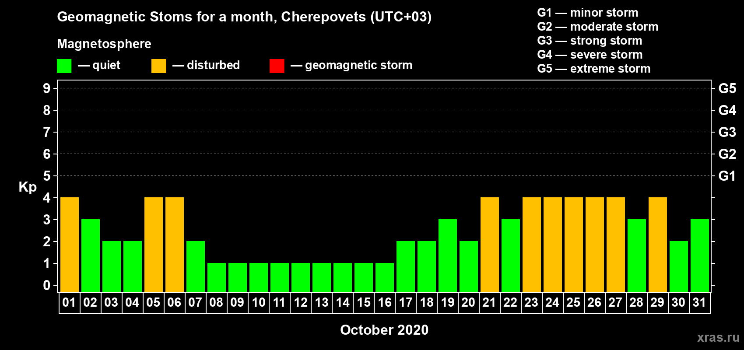Click date label 08 on the axis
Screen dimensions: 744x350
point(216,302)
